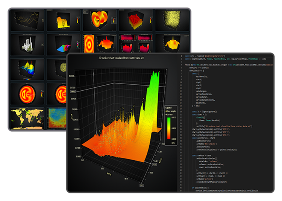Click code line 'surfaceResolution,' in destructuring block
The height and width of the screenshot is (201, 282).
tap(204, 94)
